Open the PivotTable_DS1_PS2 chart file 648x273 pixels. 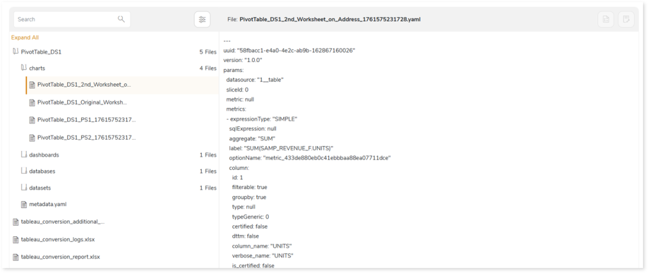87,137
